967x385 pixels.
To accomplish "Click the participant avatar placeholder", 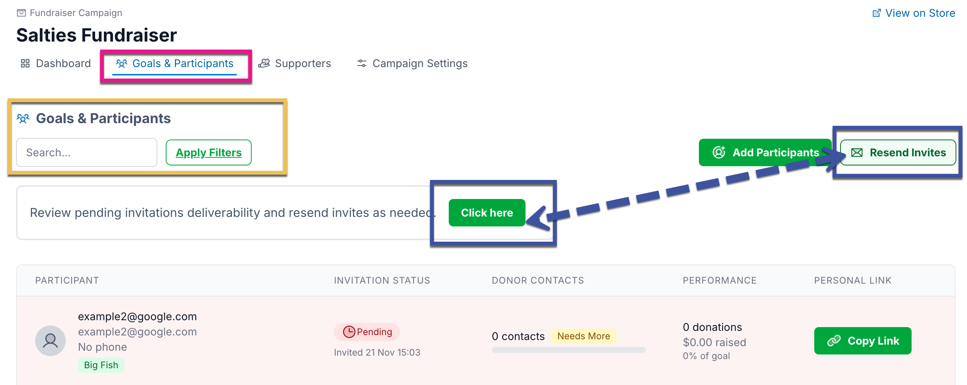I will [x=50, y=340].
